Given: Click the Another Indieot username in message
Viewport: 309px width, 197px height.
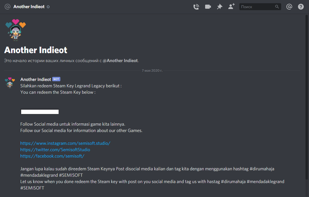Looking at the screenshot, I should pyautogui.click(x=35, y=80).
